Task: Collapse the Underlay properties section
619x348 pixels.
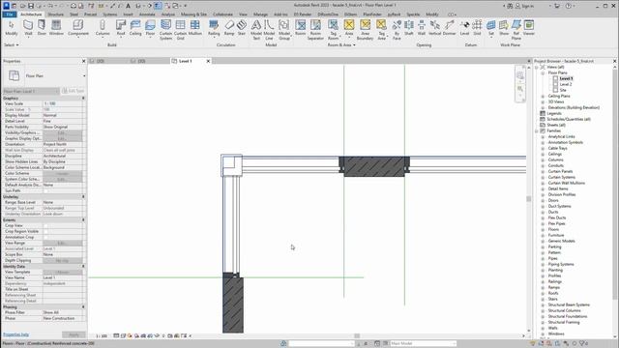Action: tap(83, 196)
